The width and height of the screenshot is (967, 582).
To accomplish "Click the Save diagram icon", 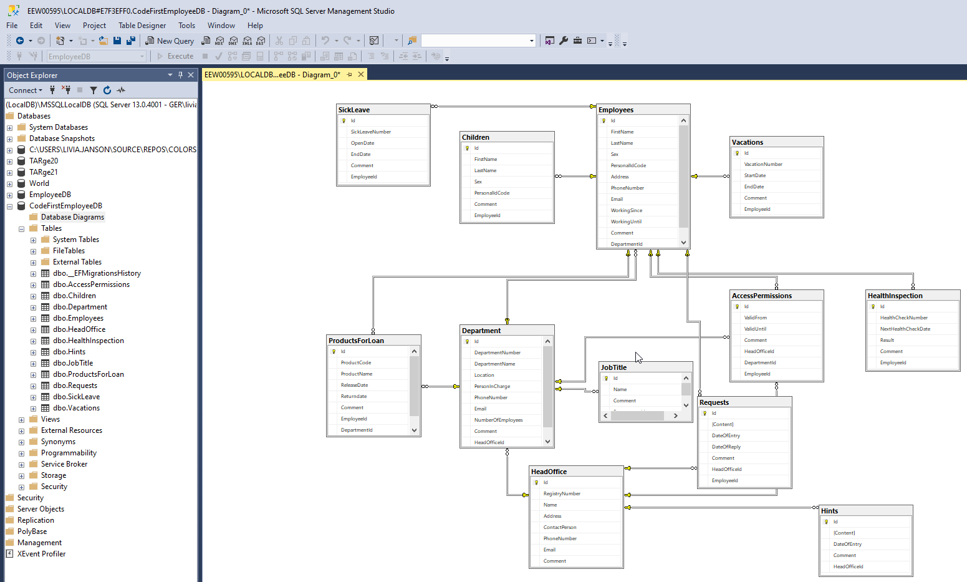I will coord(117,41).
